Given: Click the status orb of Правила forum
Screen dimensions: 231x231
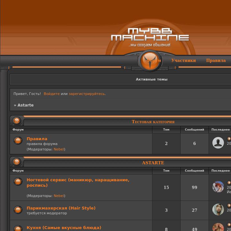Looking at the screenshot, I should click(x=18, y=140).
